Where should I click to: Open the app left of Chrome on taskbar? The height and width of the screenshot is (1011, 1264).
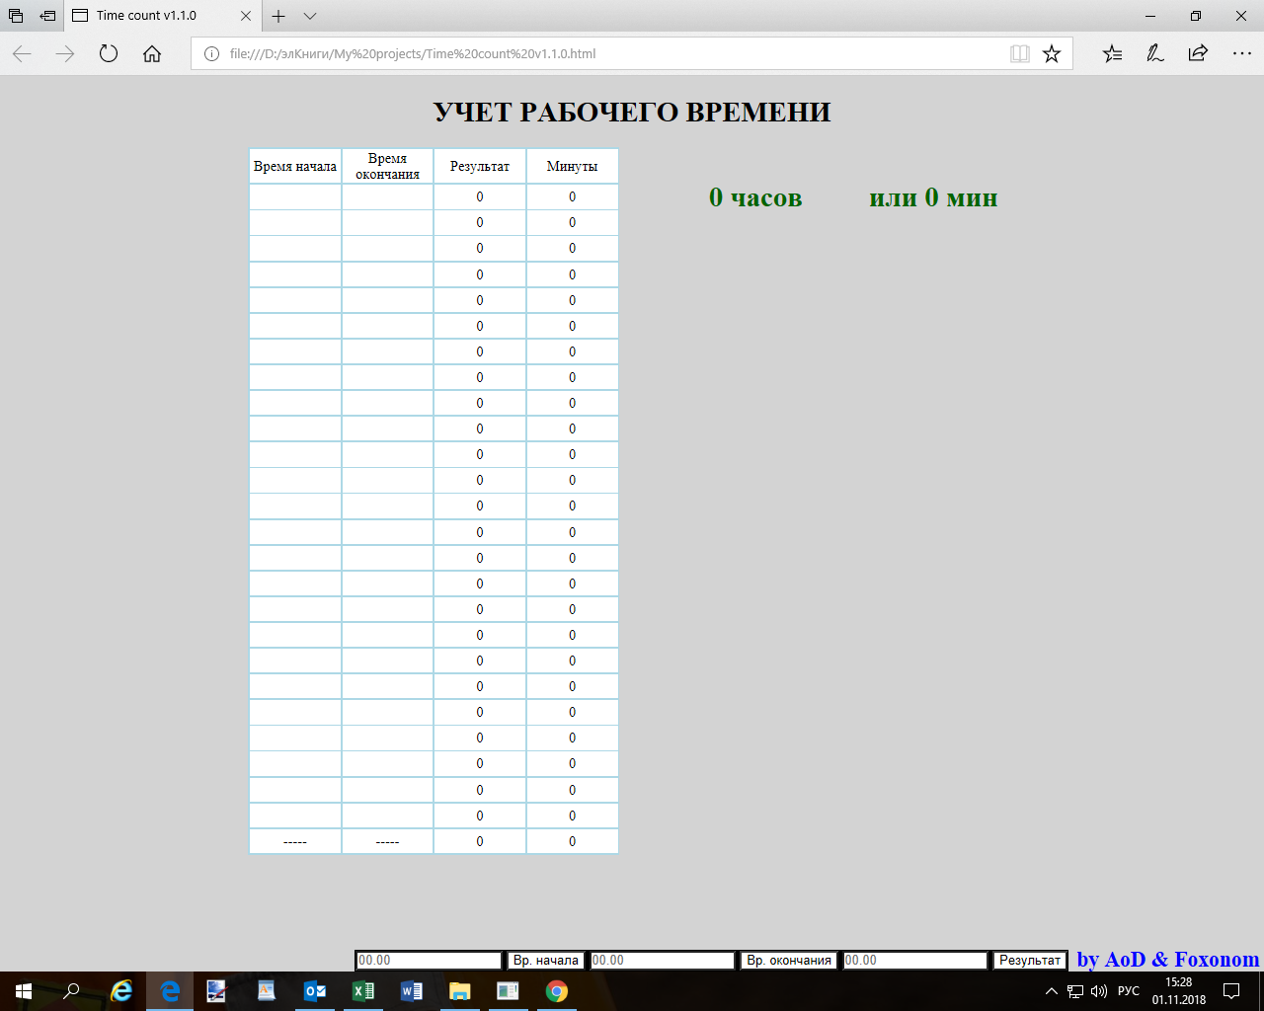click(508, 991)
